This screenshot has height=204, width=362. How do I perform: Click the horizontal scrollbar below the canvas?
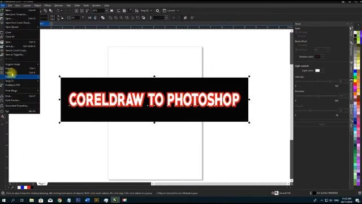click(221, 184)
